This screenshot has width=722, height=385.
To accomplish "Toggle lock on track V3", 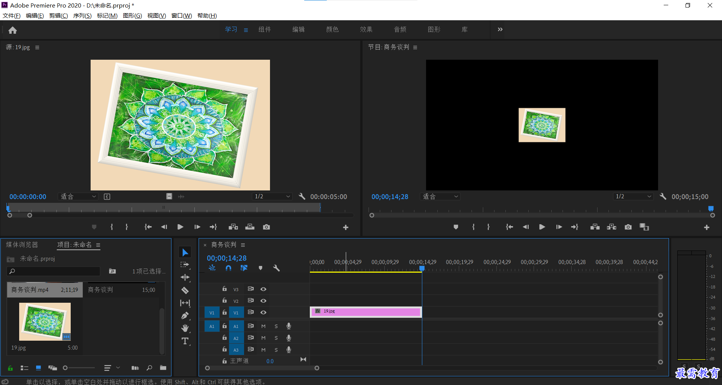I will coord(224,289).
